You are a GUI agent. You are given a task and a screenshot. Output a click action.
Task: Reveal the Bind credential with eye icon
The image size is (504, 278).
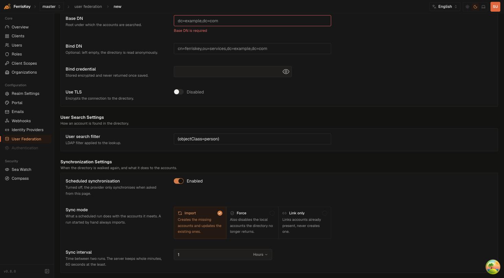coord(286,72)
